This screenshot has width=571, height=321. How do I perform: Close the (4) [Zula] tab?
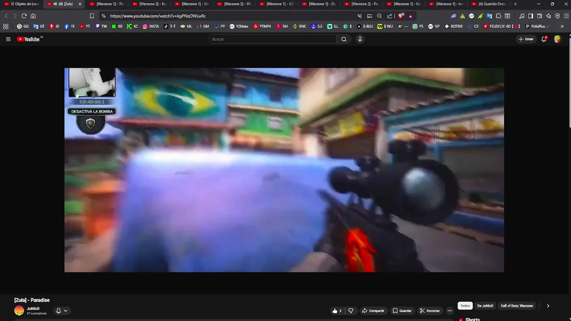[80, 4]
